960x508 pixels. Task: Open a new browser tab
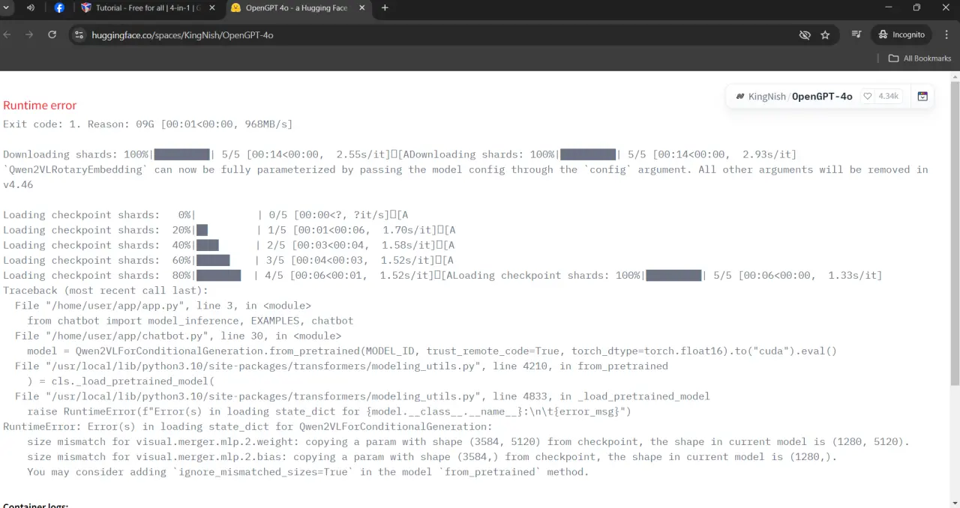(385, 7)
